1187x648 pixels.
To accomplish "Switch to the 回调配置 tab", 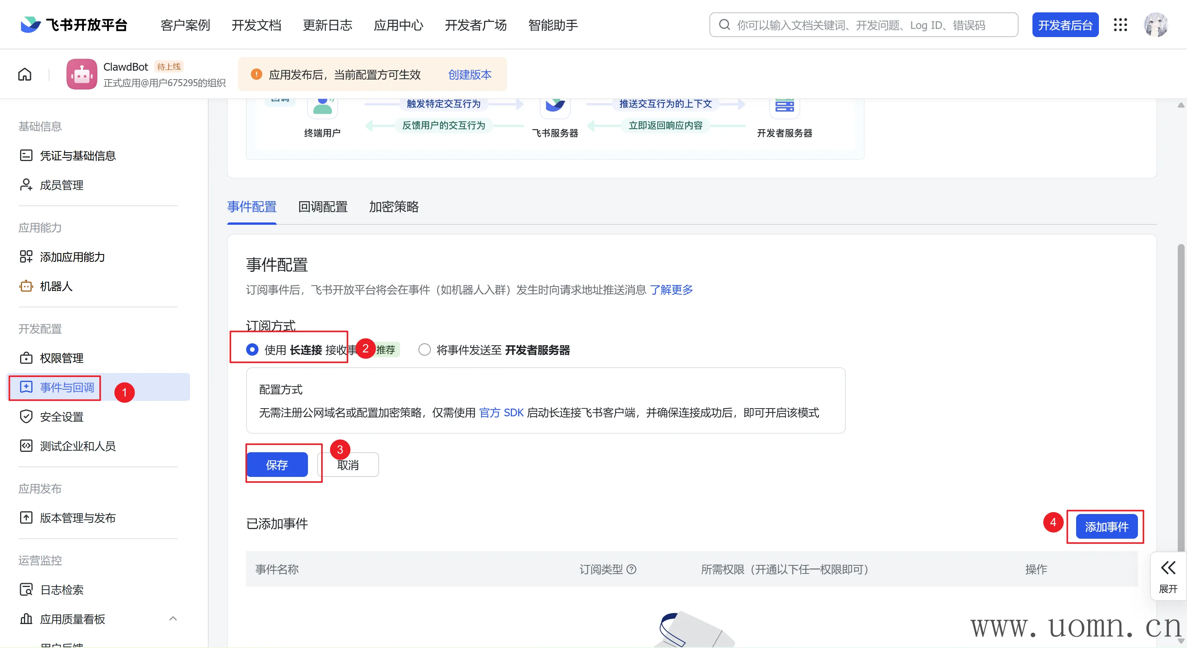I will (323, 207).
